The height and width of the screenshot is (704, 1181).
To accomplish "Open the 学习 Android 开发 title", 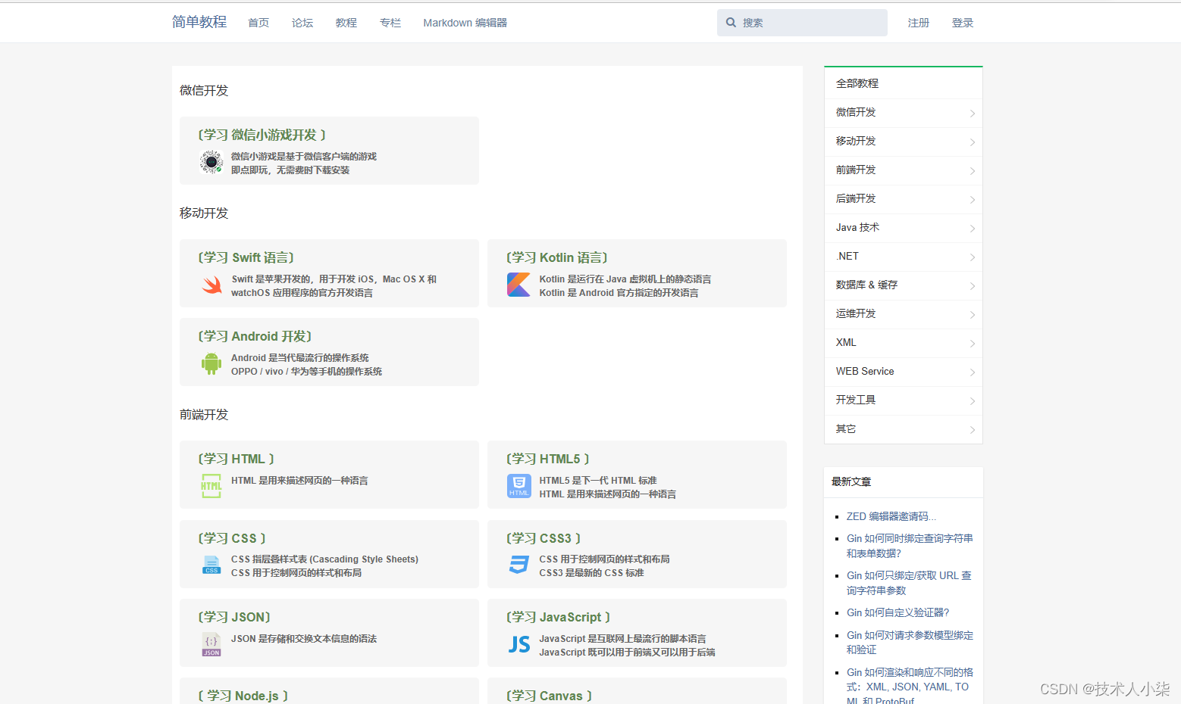I will click(255, 336).
